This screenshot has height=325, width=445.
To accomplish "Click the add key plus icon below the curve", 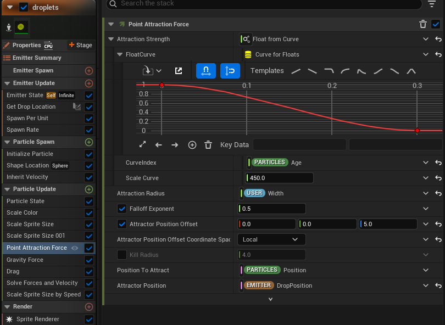I will (x=192, y=145).
